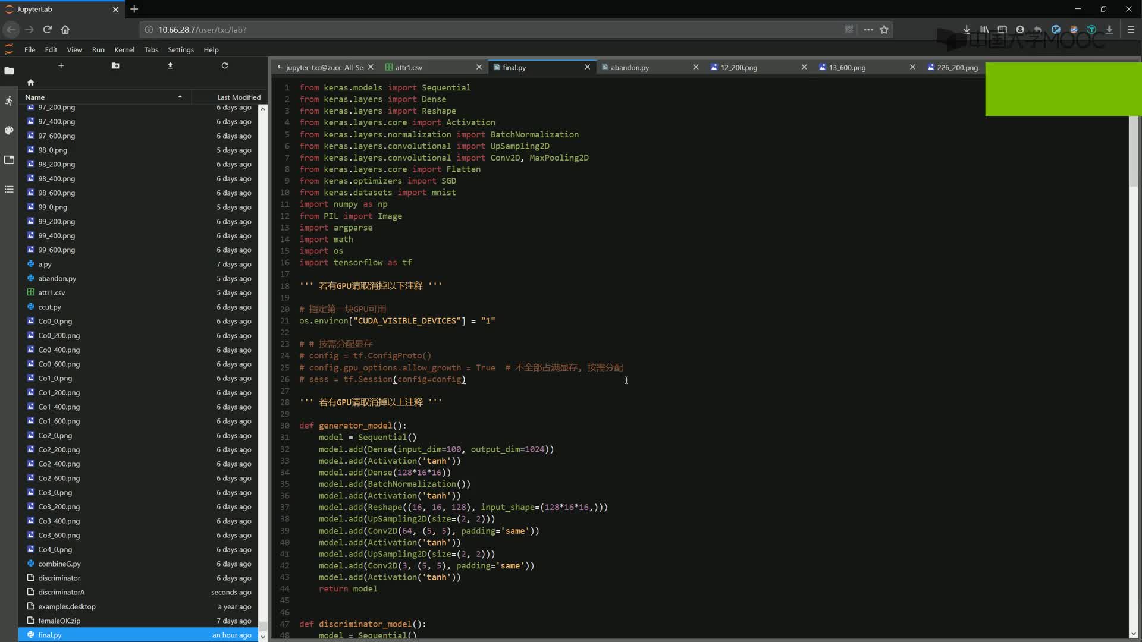
Task: Select 99_600.png in the file list
Action: (x=138, y=250)
